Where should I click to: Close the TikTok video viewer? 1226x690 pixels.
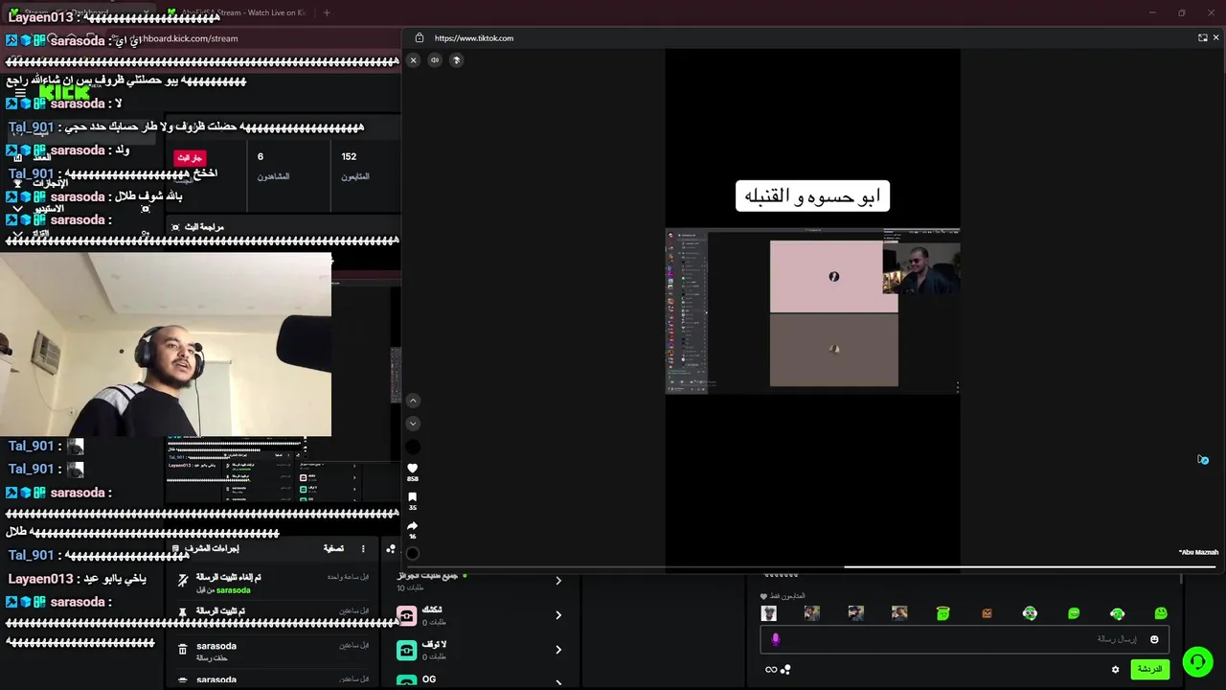tap(413, 59)
